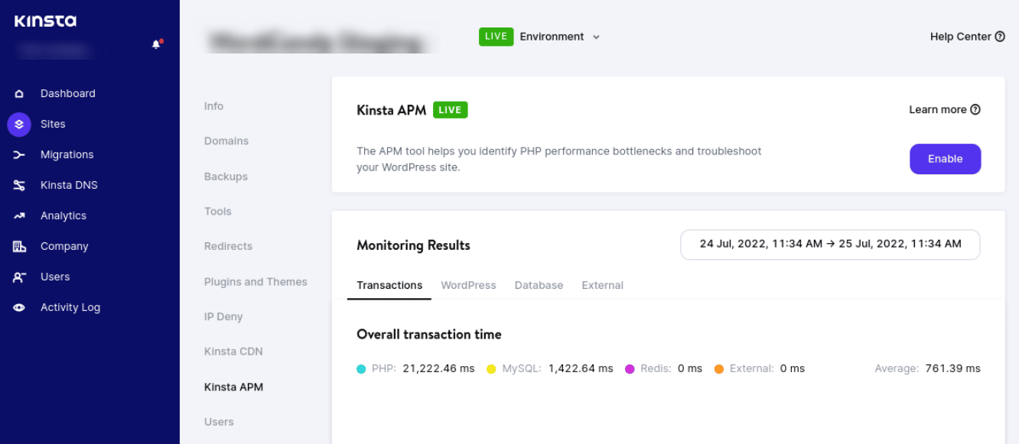This screenshot has width=1019, height=444.
Task: Select the Dashboard icon in sidebar
Action: (x=18, y=92)
